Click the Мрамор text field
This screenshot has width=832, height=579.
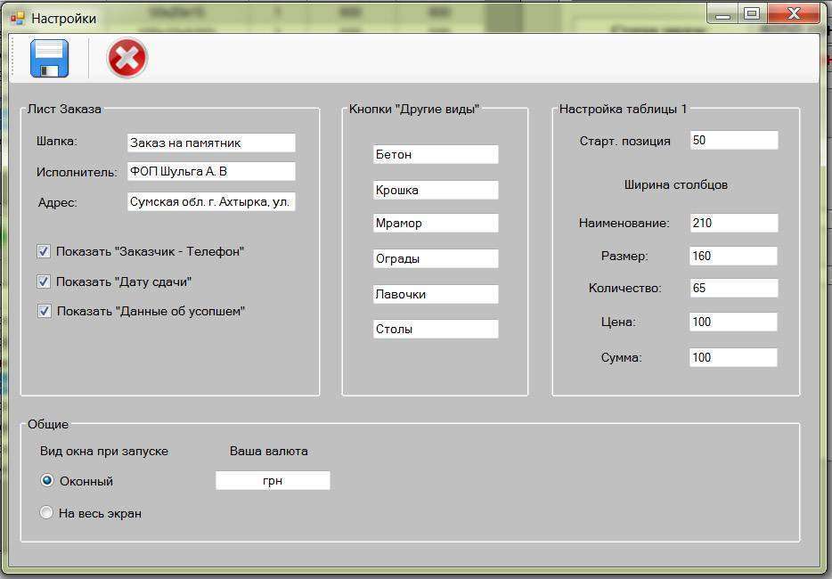435,224
